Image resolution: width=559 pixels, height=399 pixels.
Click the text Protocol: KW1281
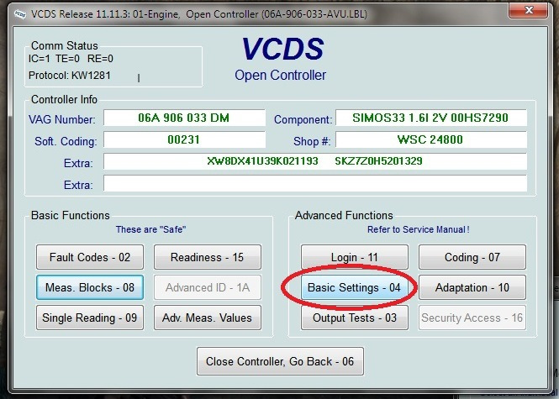click(x=70, y=76)
